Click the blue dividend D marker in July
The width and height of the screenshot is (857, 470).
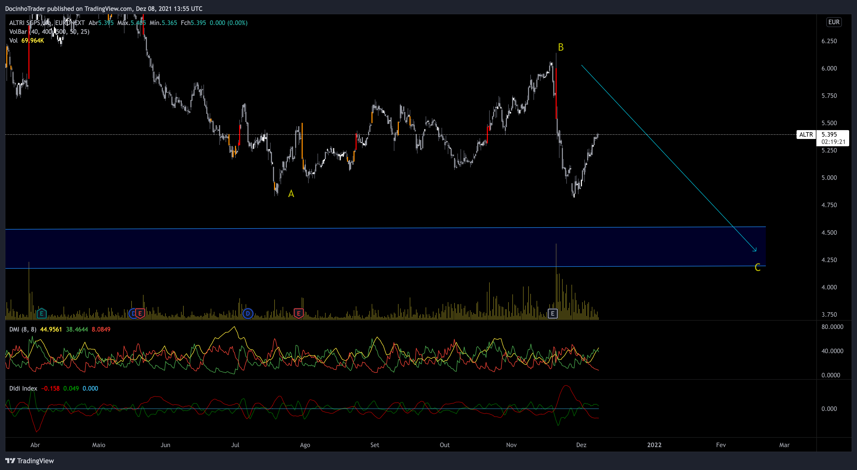[x=248, y=313]
